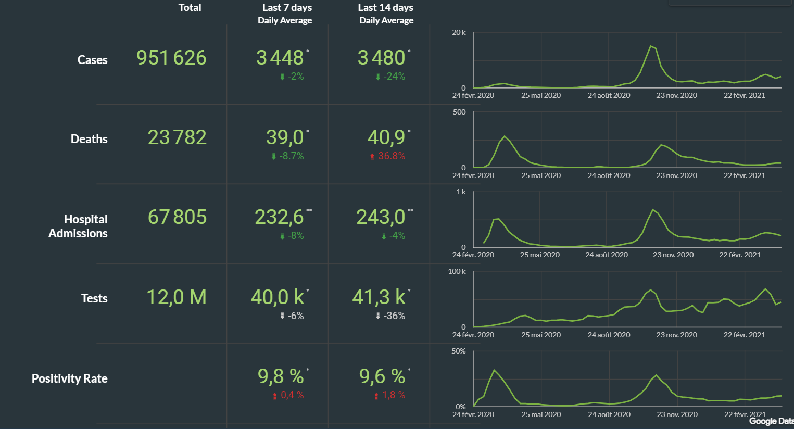The height and width of the screenshot is (429, 794).
Task: Click the green down arrow beside -2%
Action: 282,77
